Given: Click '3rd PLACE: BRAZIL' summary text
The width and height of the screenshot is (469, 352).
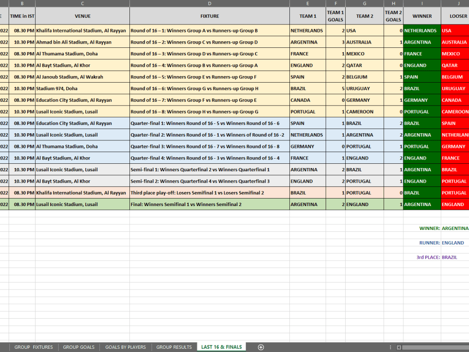Looking at the screenshot, I should [437, 257].
